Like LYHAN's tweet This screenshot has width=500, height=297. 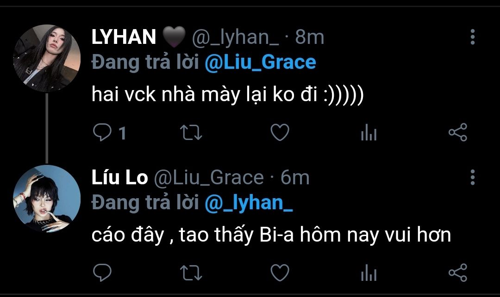tap(279, 133)
